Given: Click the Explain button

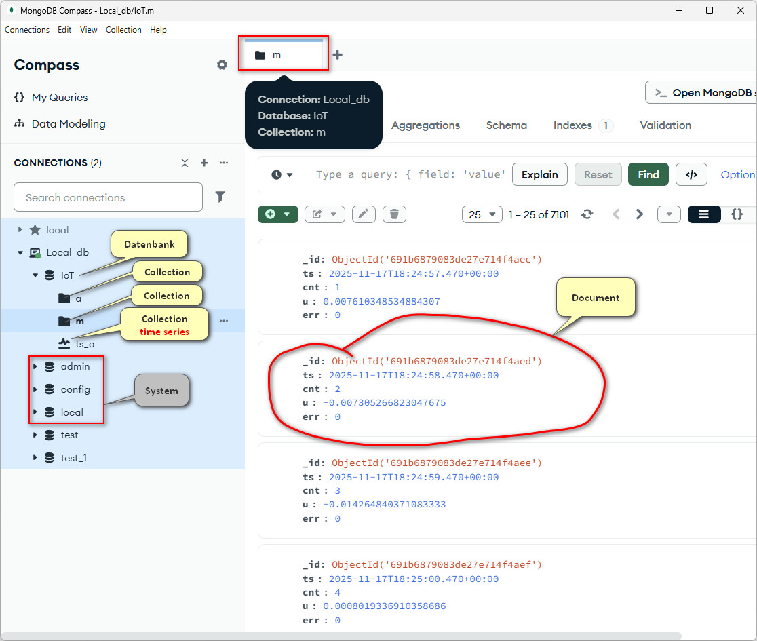Looking at the screenshot, I should 539,174.
